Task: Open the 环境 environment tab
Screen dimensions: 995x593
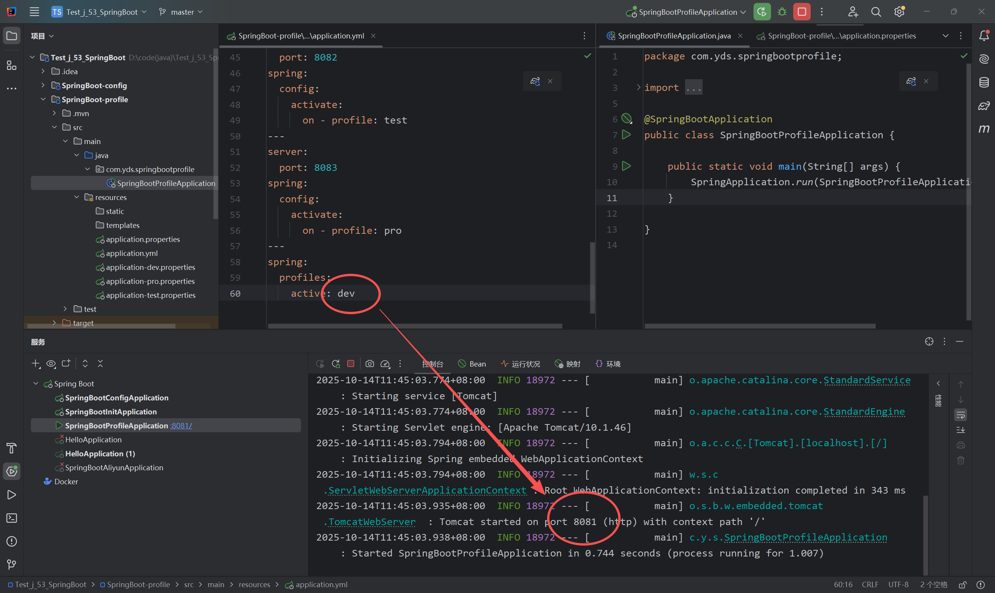Action: (608, 364)
